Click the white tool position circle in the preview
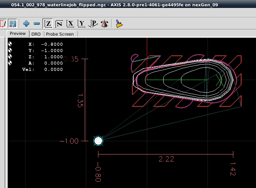Screen dimensions: 256x188 tap(98, 141)
